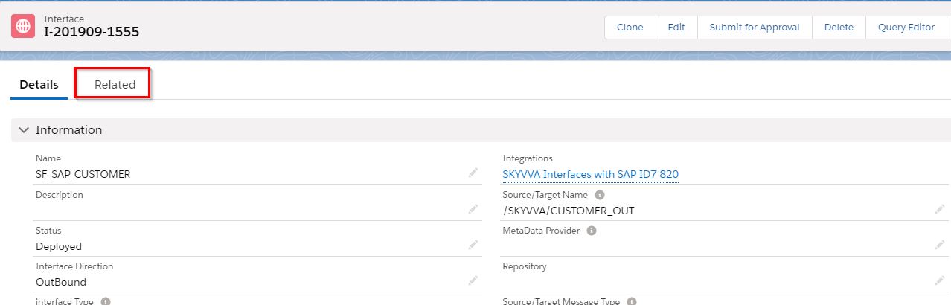Edit Interface Direction using its pencil icon
Image resolution: width=951 pixels, height=305 pixels.
point(473,280)
